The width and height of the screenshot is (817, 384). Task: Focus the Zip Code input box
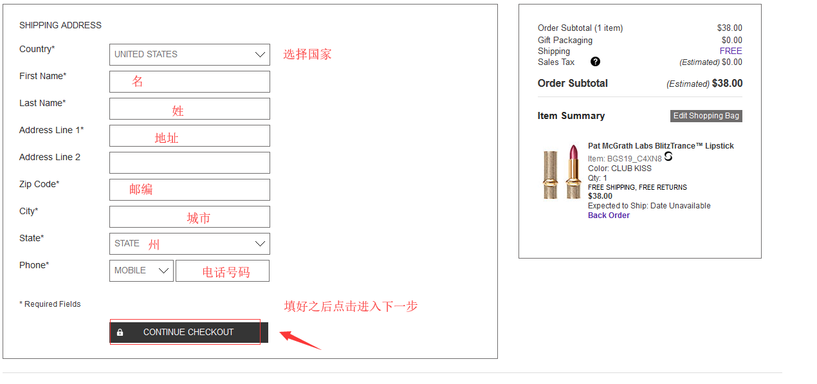coord(189,190)
